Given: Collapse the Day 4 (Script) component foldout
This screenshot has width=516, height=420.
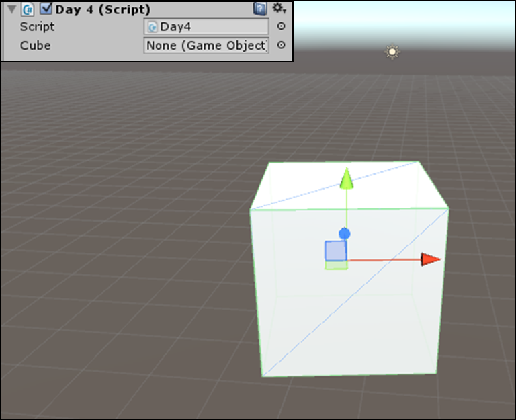Looking at the screenshot, I should [x=12, y=9].
